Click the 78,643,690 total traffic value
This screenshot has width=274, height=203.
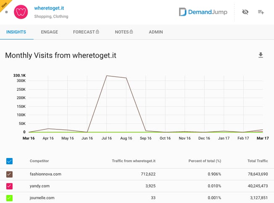(258, 174)
